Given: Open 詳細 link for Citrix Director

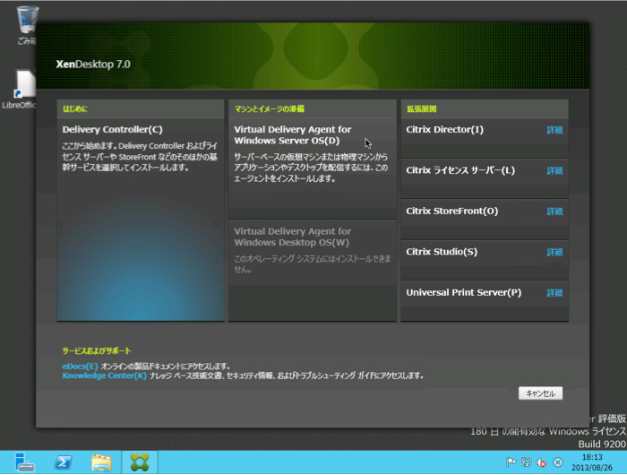Looking at the screenshot, I should (554, 130).
